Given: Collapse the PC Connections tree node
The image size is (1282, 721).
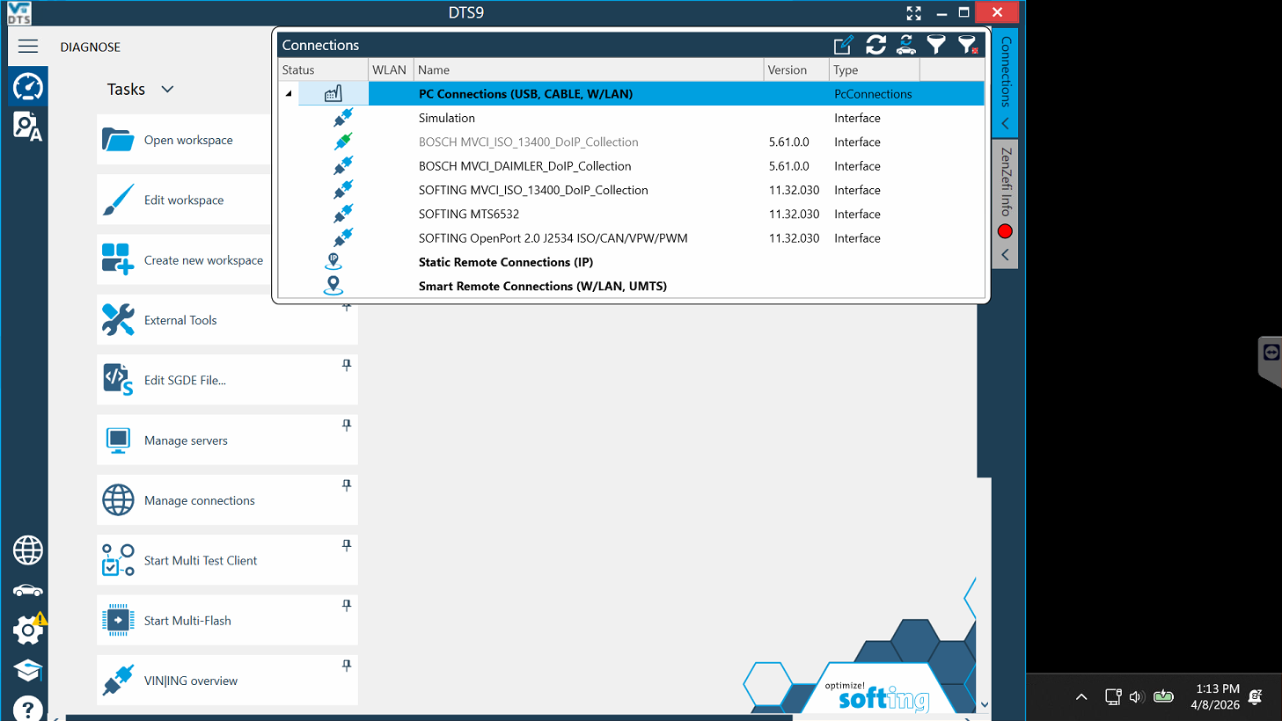Looking at the screenshot, I should click(289, 94).
